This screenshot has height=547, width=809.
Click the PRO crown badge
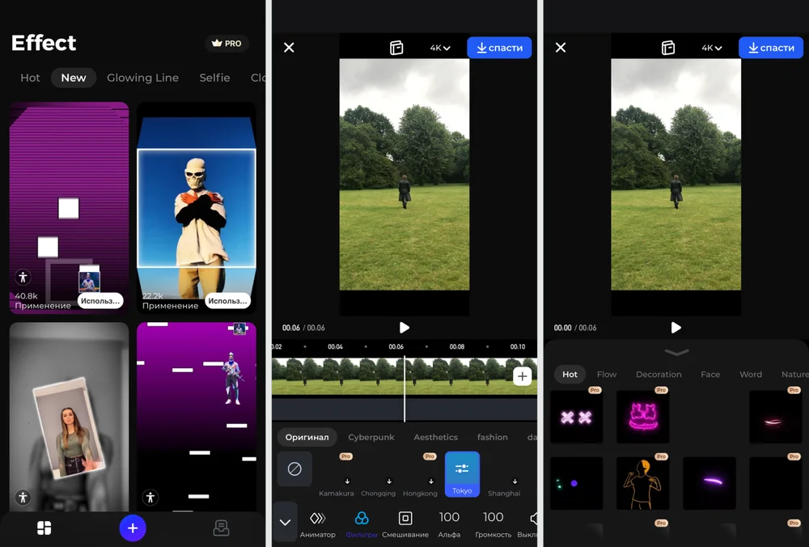coord(227,44)
